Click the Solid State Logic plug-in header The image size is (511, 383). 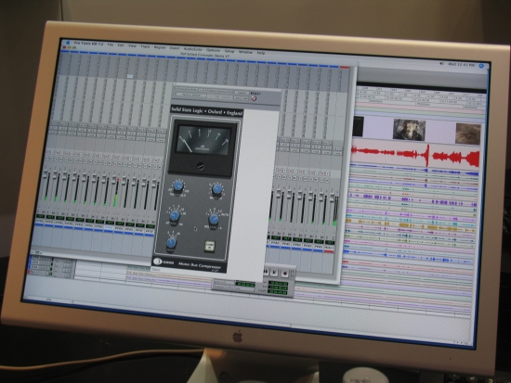[207, 111]
